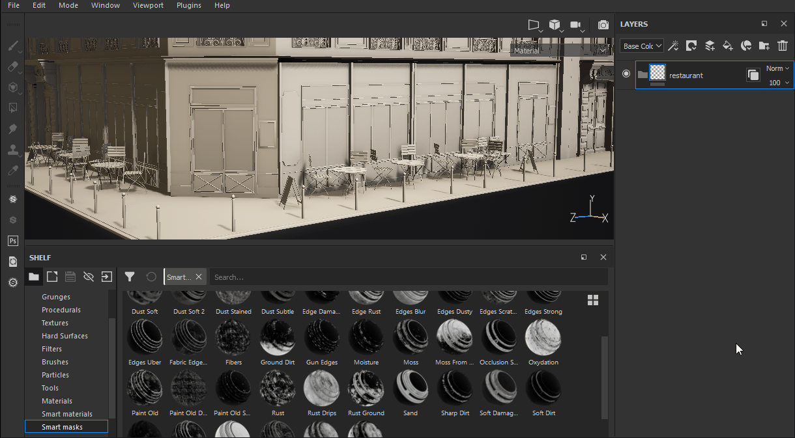The width and height of the screenshot is (795, 438).
Task: Open the Viewport menu
Action: pos(148,5)
